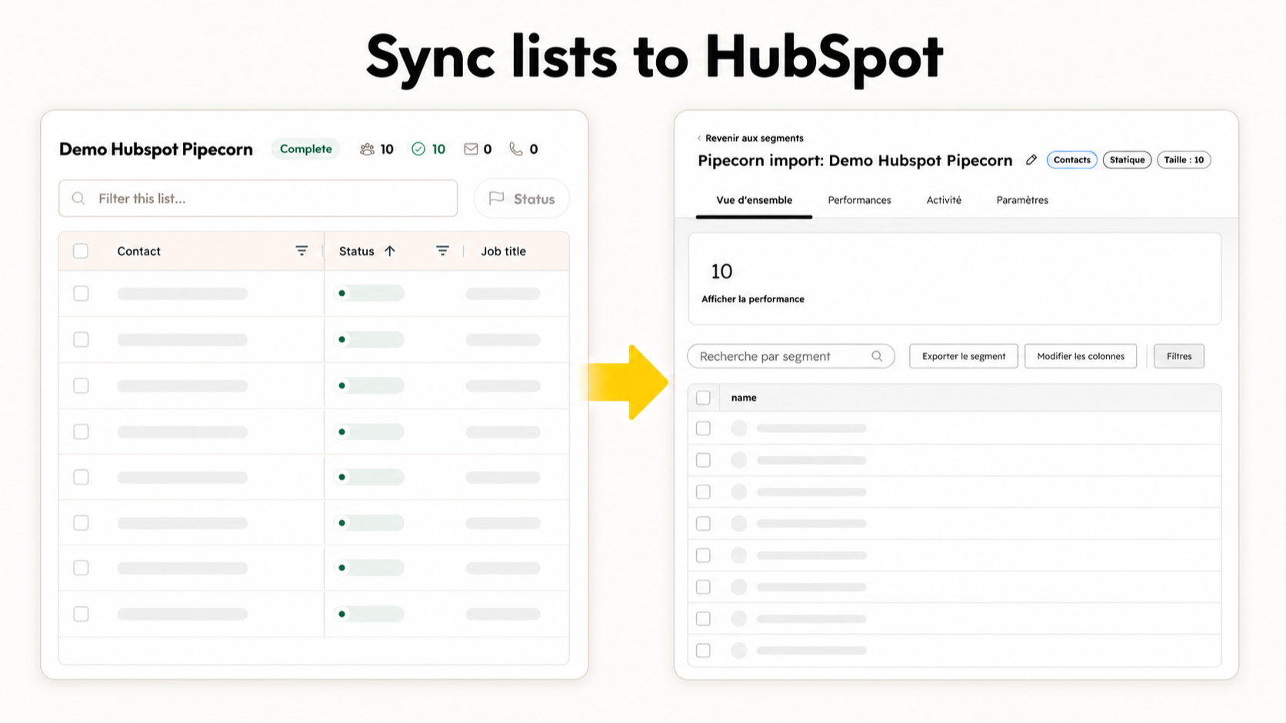Image resolution: width=1286 pixels, height=723 pixels.
Task: Switch to the Vue d'ensemble tab
Action: click(754, 200)
